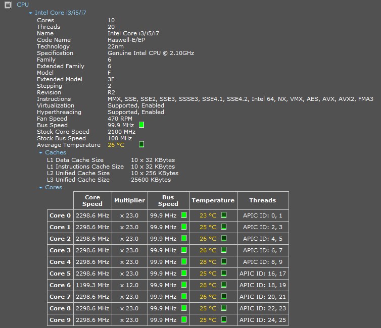Image resolution: width=381 pixels, height=328 pixels.
Task: Click the Temperature column header
Action: (x=213, y=200)
